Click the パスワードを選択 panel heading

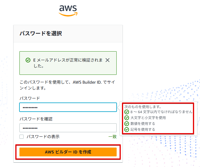[41, 34]
